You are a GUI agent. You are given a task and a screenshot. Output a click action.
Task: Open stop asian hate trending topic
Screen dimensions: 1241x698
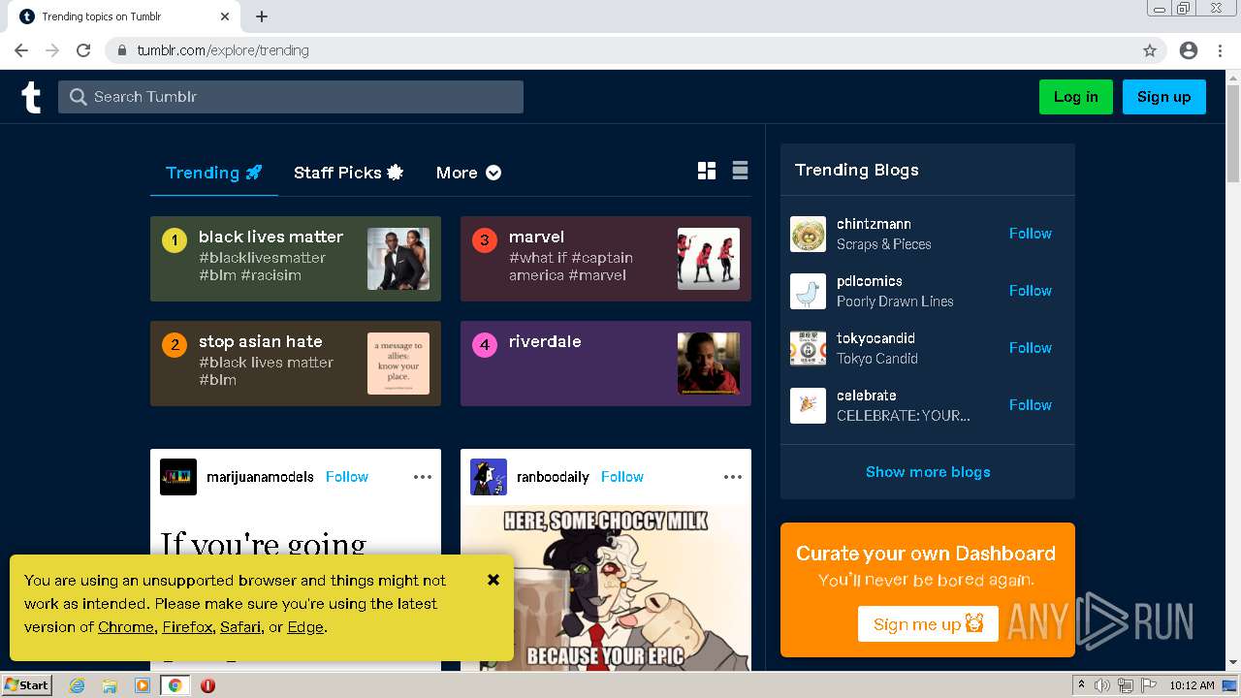click(296, 364)
